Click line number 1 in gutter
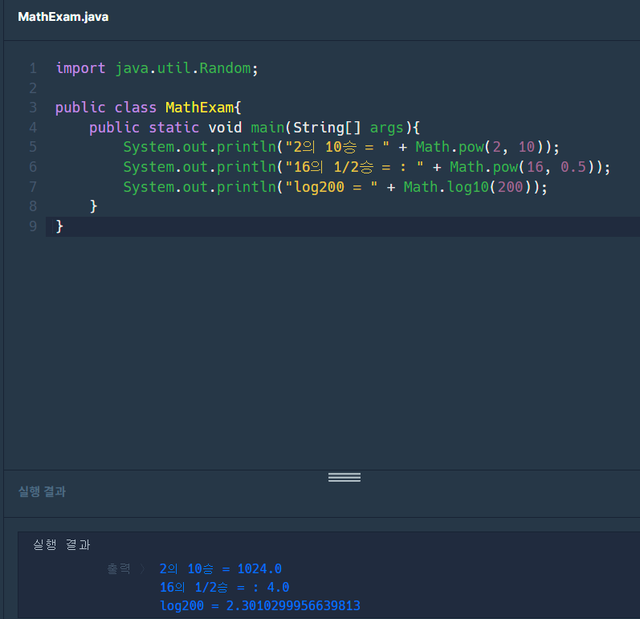 click(x=33, y=68)
